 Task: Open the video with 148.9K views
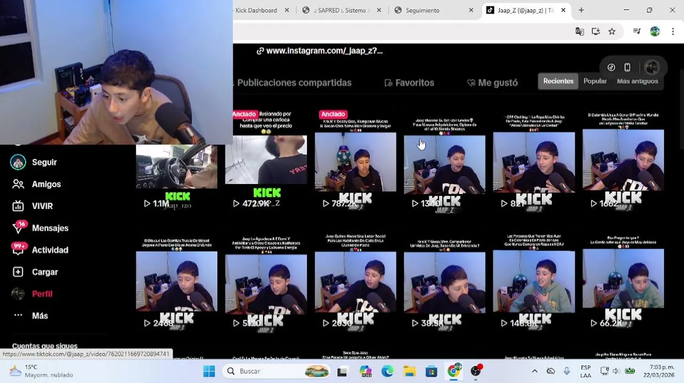pyautogui.click(x=534, y=282)
